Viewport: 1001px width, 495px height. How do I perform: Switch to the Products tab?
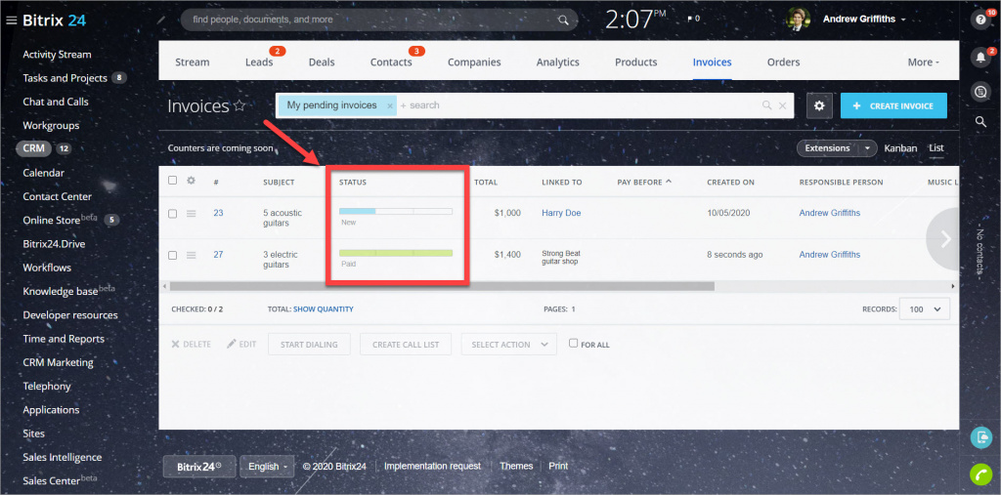tap(635, 62)
